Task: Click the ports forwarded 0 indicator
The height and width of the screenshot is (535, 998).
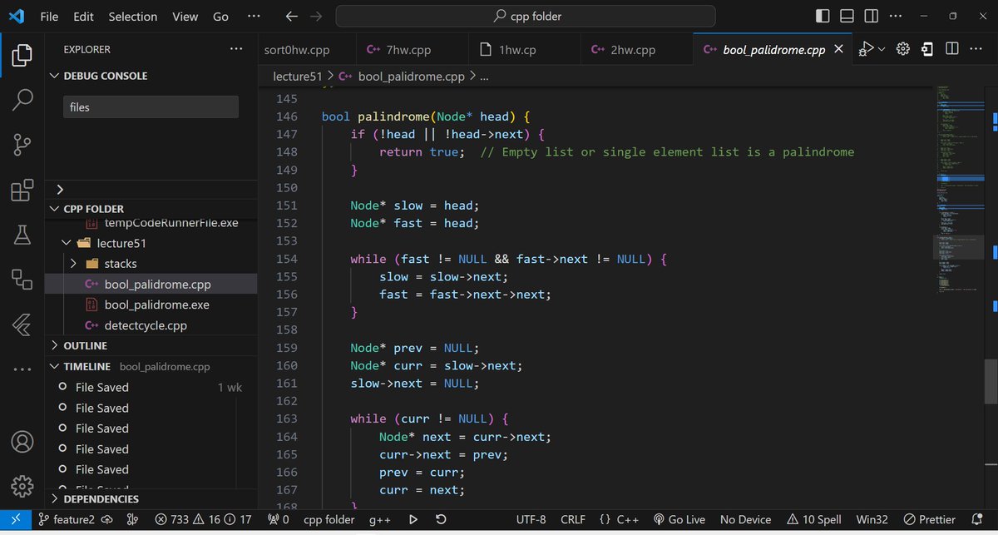Action: 278,519
